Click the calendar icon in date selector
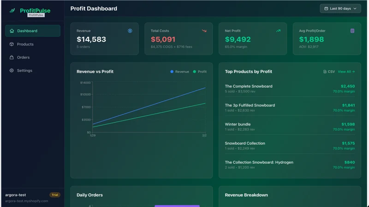The image size is (369, 207). [x=326, y=8]
